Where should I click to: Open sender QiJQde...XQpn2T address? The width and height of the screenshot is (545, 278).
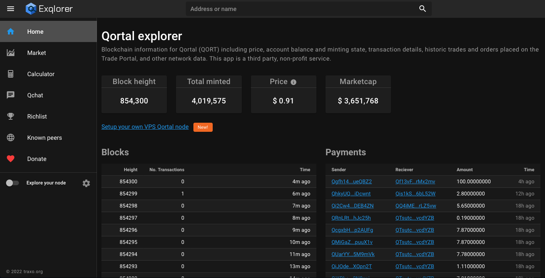(x=352, y=266)
